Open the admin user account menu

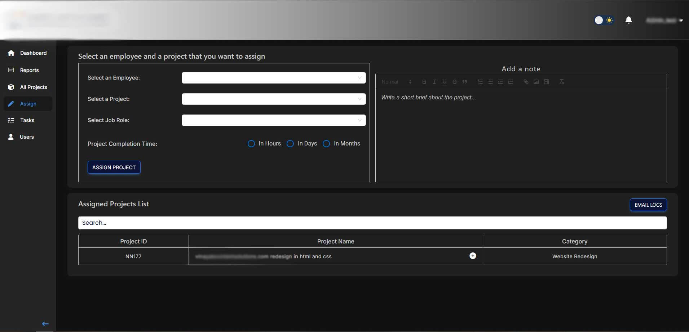(x=664, y=21)
